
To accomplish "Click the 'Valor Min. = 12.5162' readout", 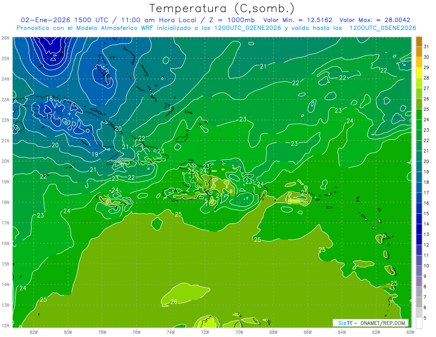I will pos(298,20).
